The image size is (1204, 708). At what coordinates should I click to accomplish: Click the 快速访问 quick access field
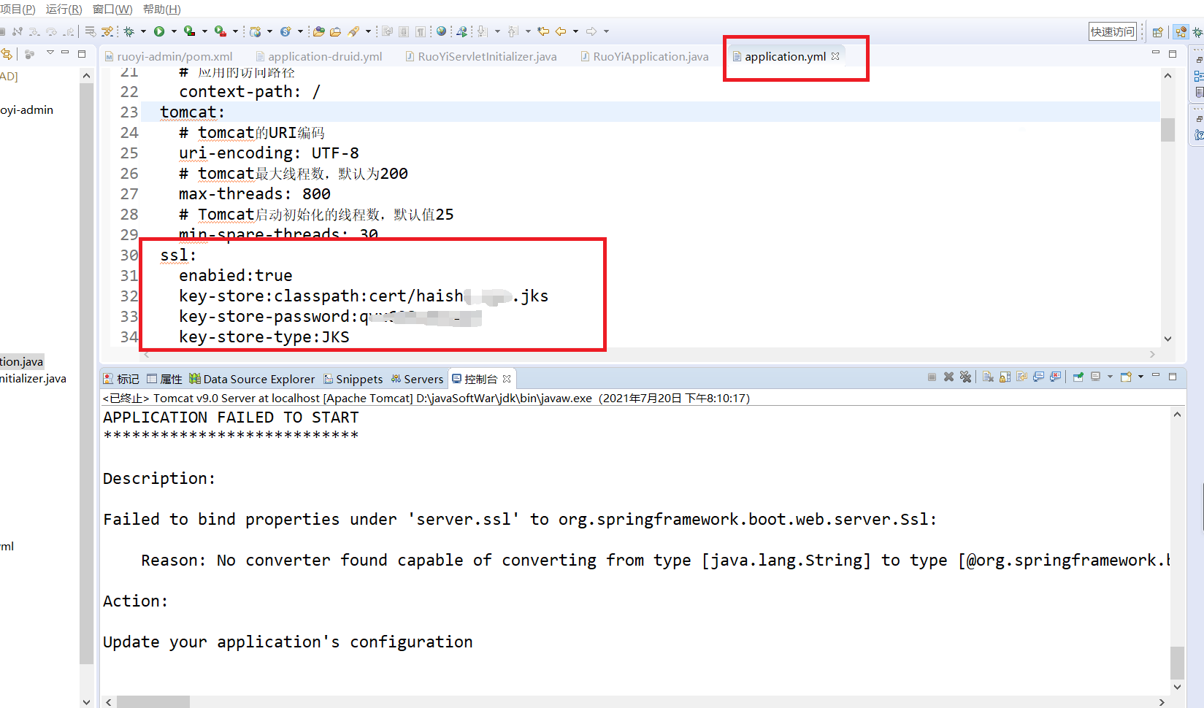1113,31
